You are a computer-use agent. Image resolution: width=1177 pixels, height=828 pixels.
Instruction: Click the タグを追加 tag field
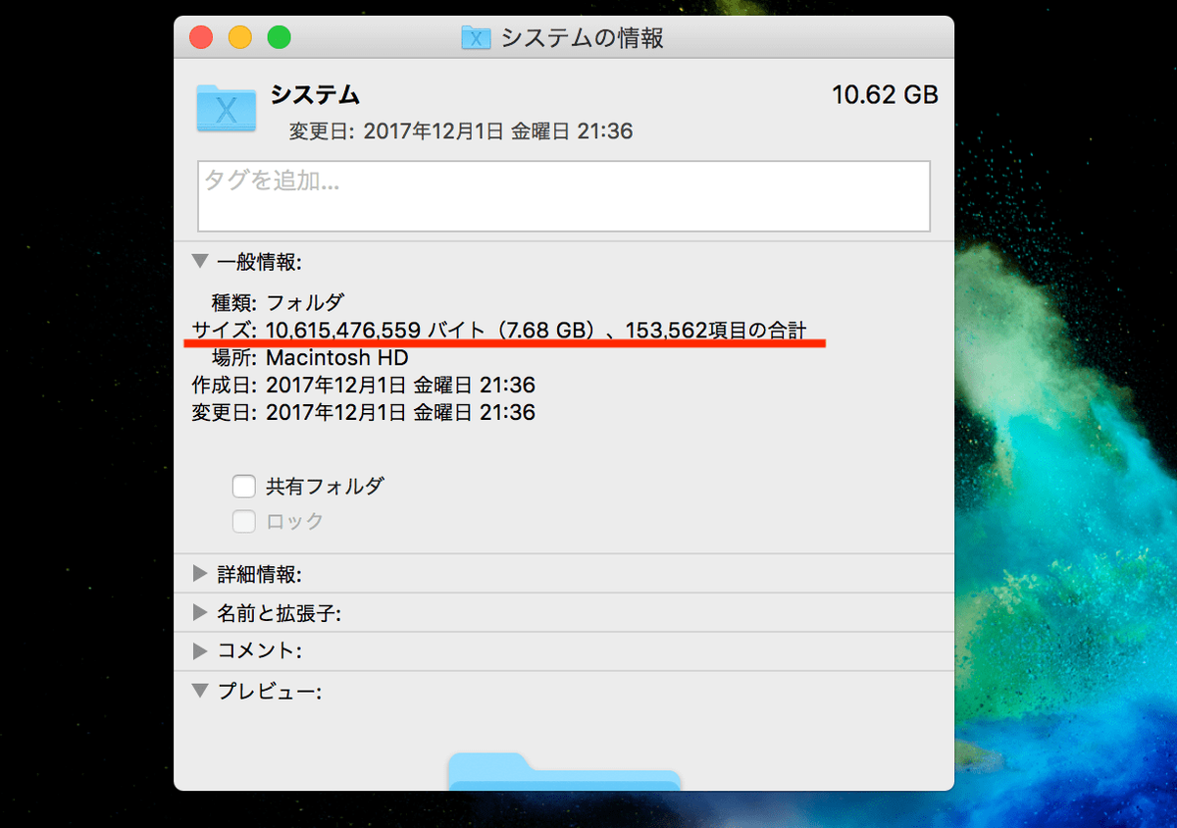[564, 196]
